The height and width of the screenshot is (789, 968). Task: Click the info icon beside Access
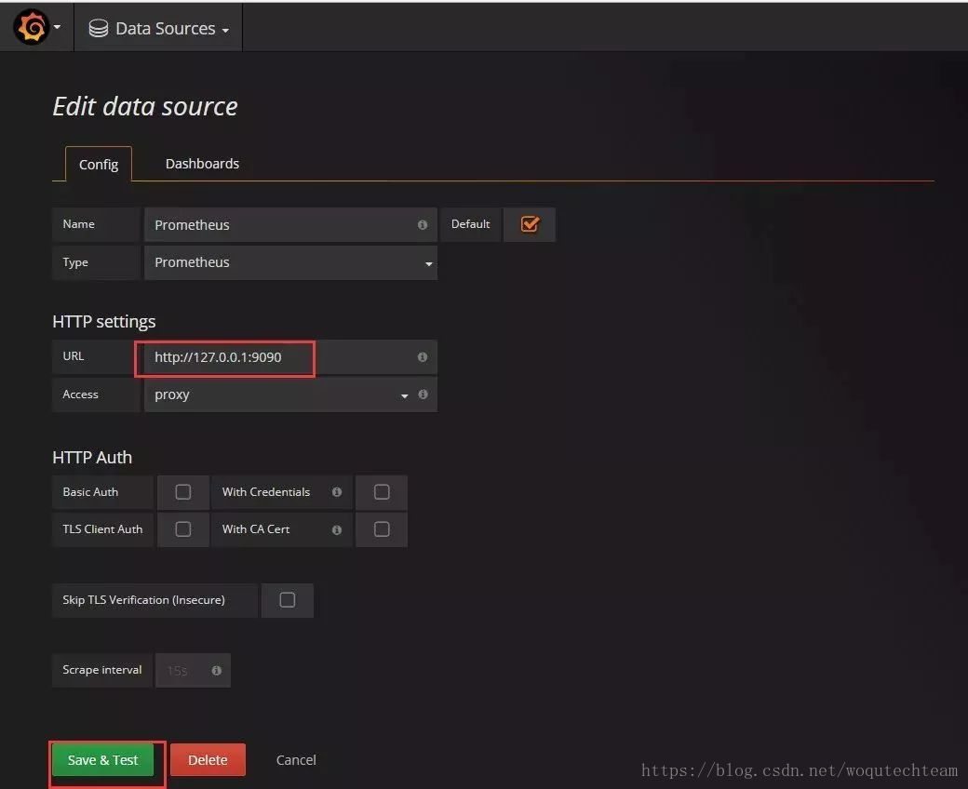pyautogui.click(x=423, y=394)
